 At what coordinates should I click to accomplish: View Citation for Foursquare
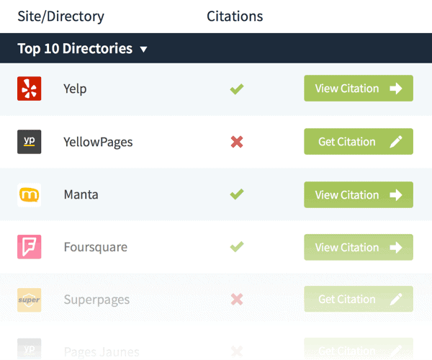tap(359, 247)
